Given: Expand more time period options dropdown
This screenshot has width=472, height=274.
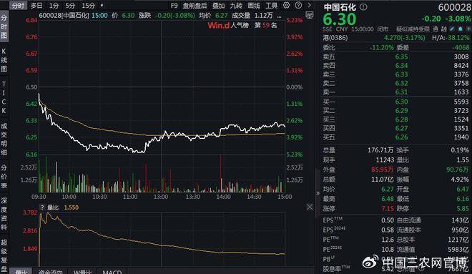Looking at the screenshot, I should pos(102,6).
